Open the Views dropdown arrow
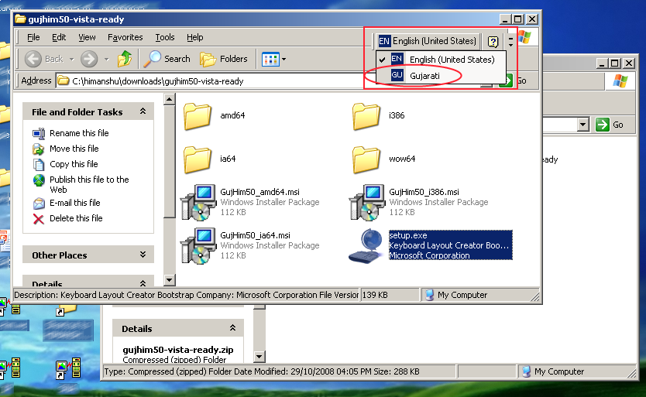Screen dimensions: 646x397 tap(283, 60)
